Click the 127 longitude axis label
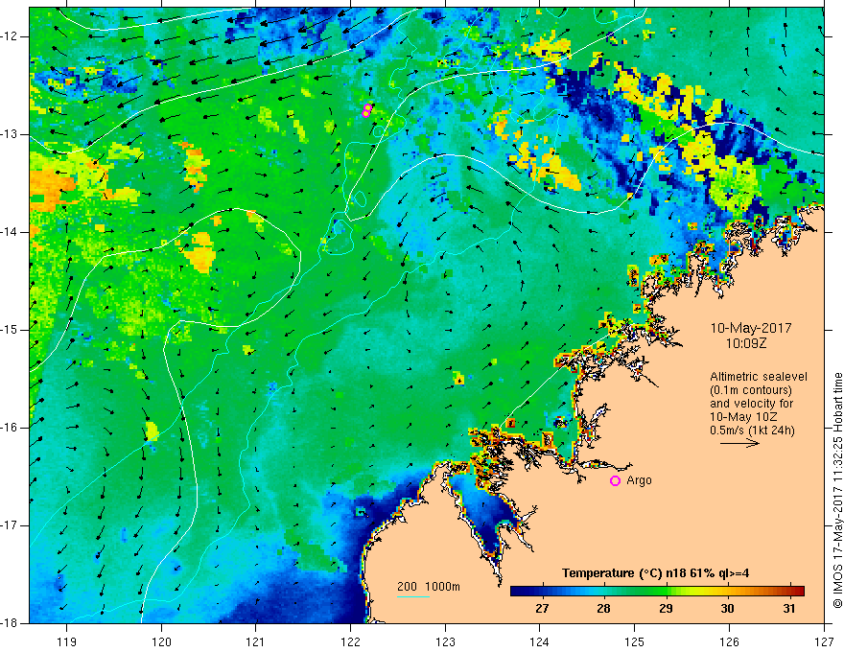Viewport: 844px width, 652px height. (x=824, y=641)
